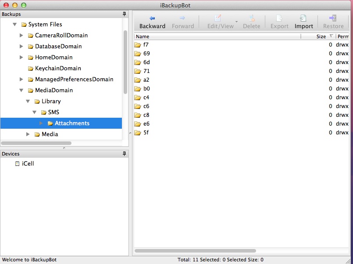Viewport: 353px width, 264px height.
Task: Click the Perm column header
Action: coord(342,36)
